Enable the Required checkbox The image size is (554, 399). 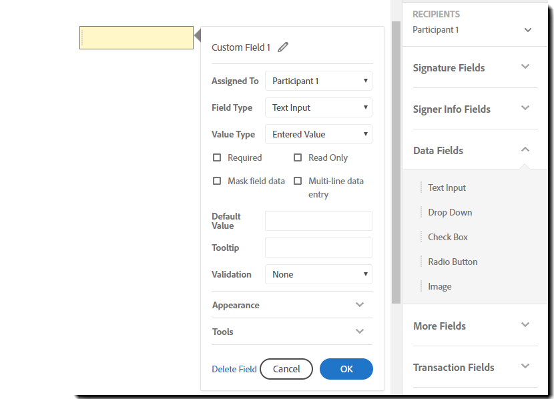tap(217, 157)
